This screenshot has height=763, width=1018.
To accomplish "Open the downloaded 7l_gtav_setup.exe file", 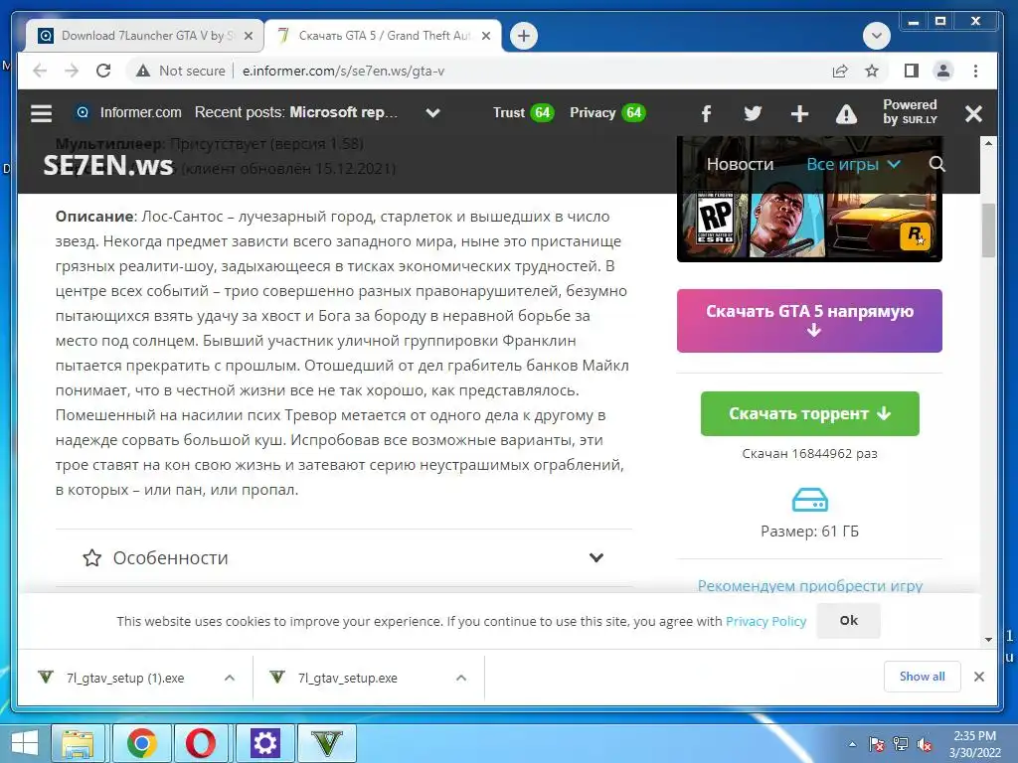I will click(x=347, y=678).
